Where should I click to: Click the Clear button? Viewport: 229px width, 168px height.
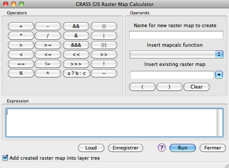(x=196, y=87)
